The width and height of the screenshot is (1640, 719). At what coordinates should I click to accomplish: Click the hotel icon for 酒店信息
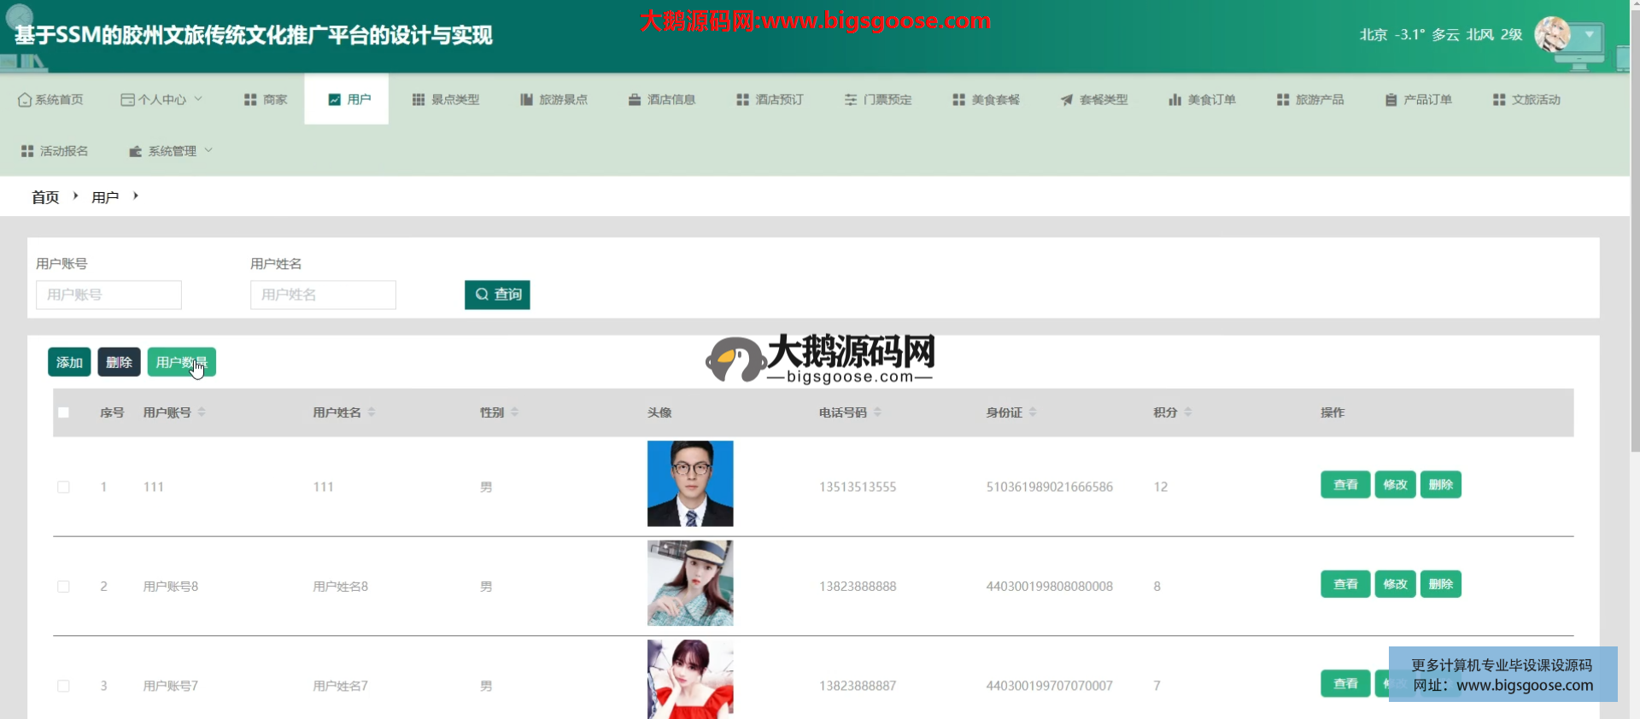coord(635,100)
